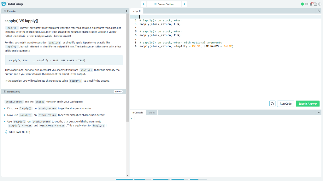Viewport: 323px width, 181px height.
Task: Click the Run Code button
Action: (x=285, y=103)
